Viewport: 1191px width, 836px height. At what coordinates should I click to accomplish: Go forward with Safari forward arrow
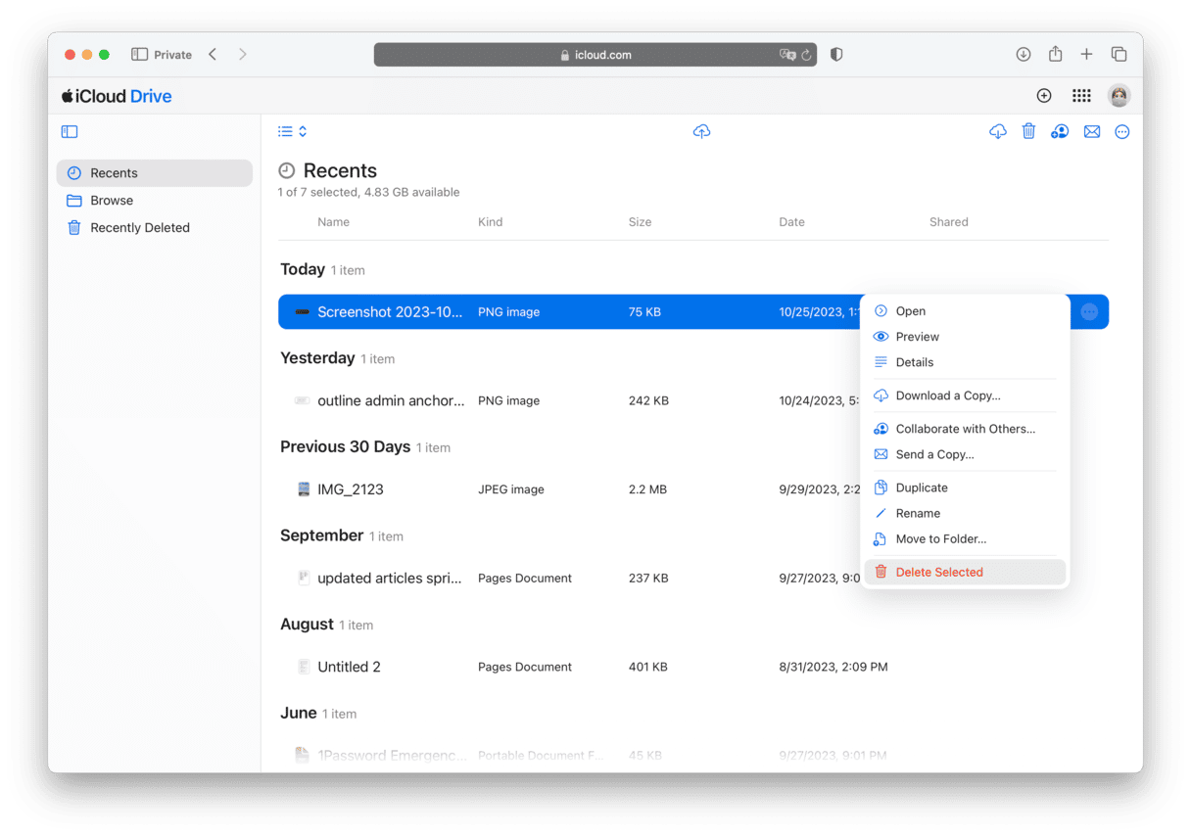[x=243, y=55]
